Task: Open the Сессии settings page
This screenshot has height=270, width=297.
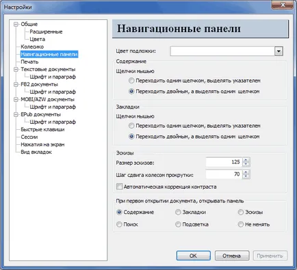Action: click(29, 137)
